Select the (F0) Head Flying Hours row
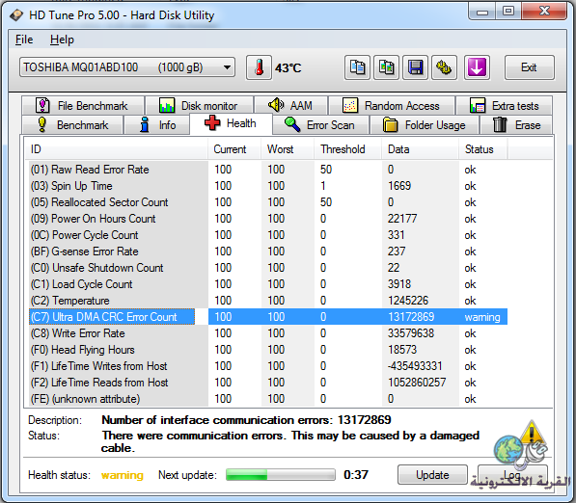The width and height of the screenshot is (576, 503). click(268, 350)
